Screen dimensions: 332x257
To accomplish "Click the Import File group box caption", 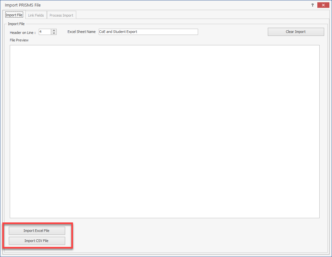I will (x=16, y=24).
